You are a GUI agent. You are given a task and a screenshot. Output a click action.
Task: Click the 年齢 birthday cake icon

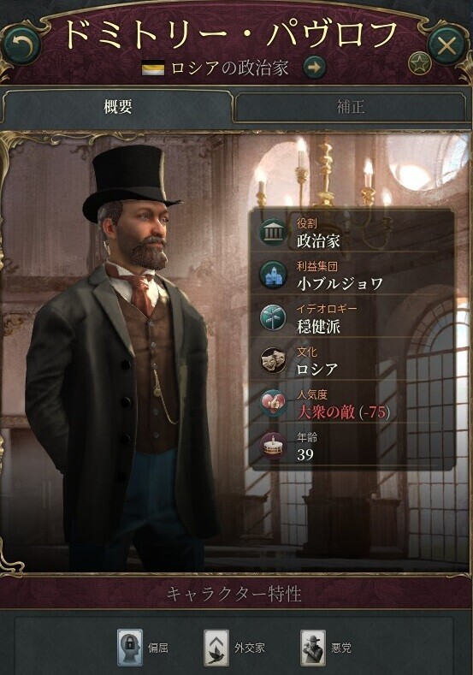(x=274, y=446)
